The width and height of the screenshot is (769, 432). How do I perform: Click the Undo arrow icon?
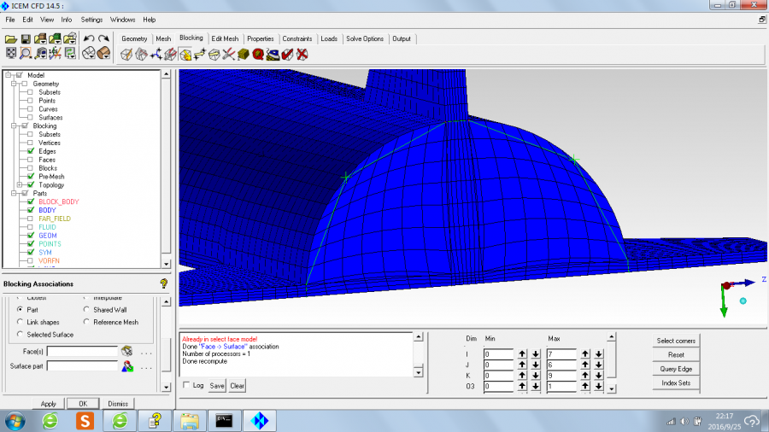click(x=89, y=39)
